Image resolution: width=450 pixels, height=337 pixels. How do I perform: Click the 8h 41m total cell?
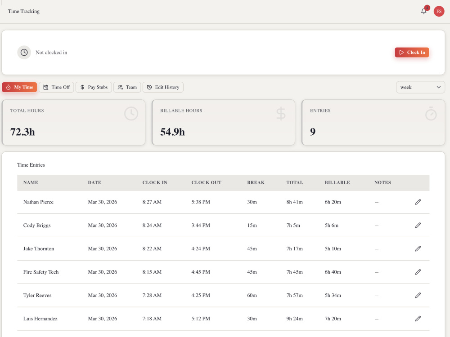[x=294, y=202]
